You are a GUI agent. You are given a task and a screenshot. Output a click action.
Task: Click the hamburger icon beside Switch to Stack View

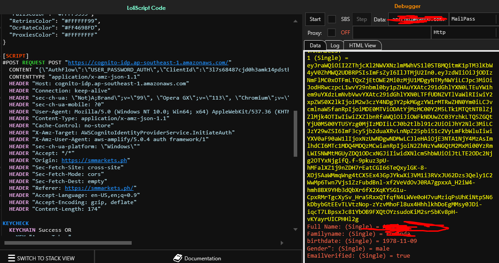(x=12, y=258)
